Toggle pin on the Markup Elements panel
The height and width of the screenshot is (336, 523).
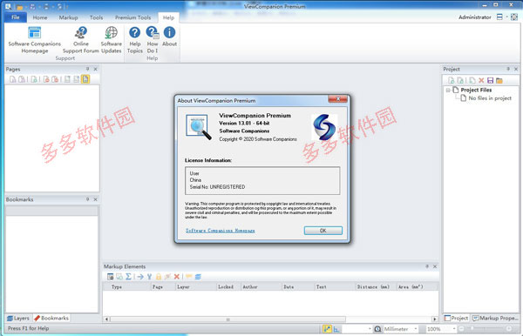click(427, 266)
